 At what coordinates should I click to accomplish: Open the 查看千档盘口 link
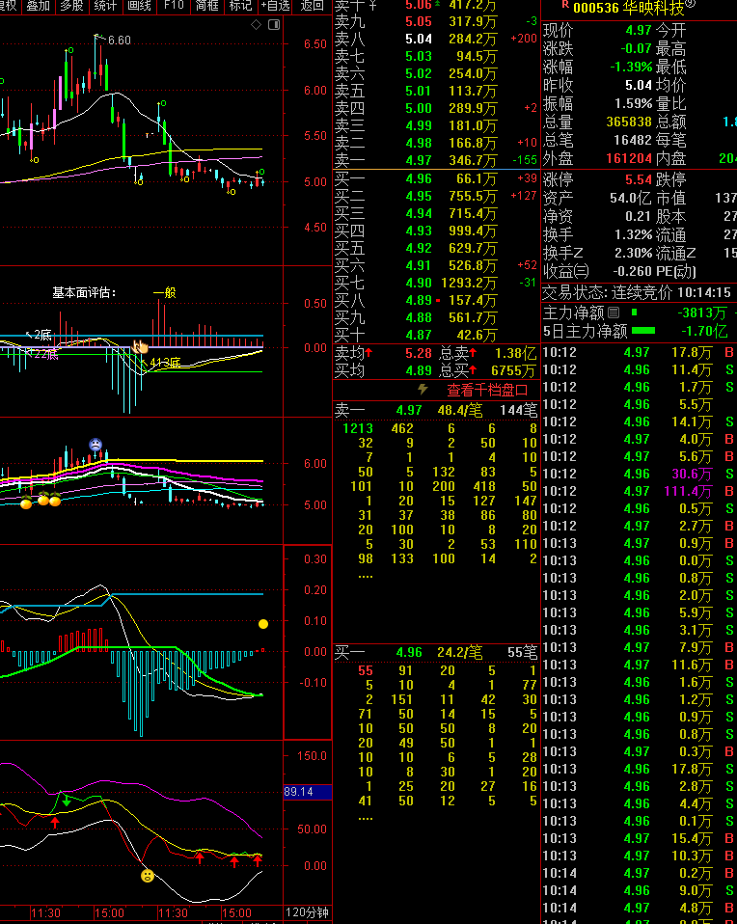coord(487,391)
